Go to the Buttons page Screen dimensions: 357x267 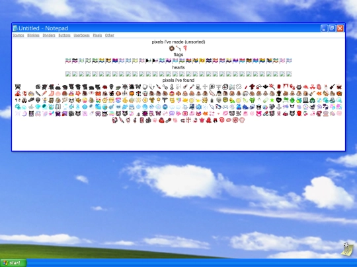64,35
